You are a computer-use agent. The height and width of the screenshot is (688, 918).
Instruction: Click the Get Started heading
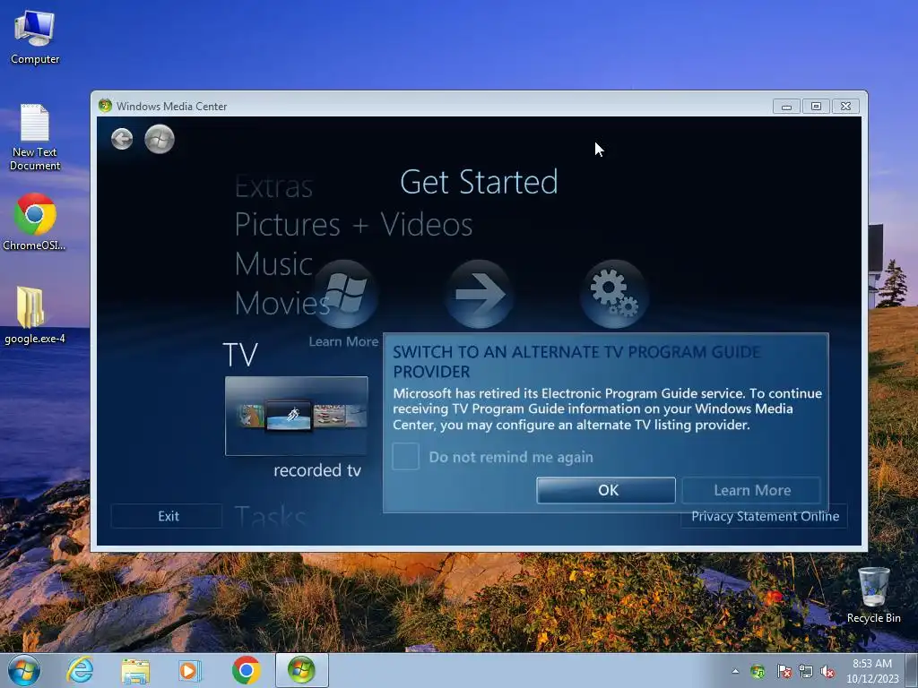point(479,182)
